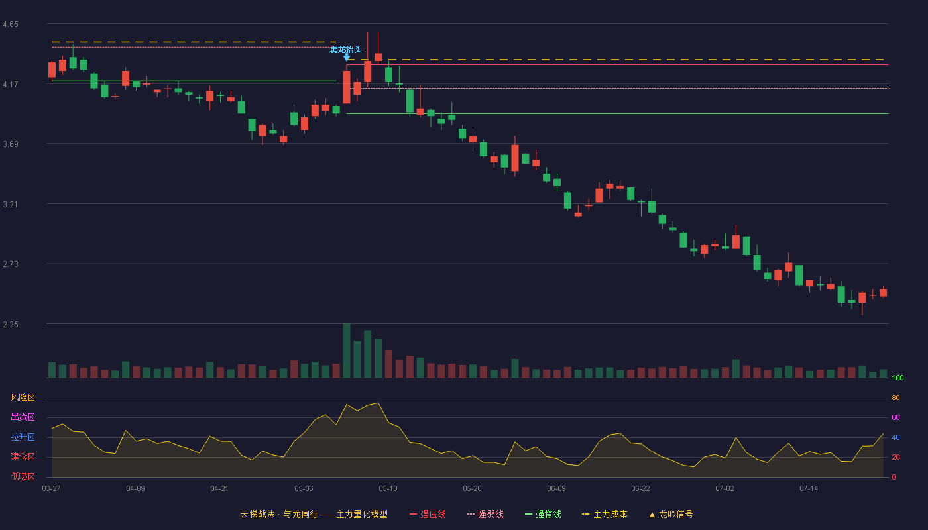Click the 05-06 date axis label
Viewport: 928px width, 530px height.
coord(304,488)
